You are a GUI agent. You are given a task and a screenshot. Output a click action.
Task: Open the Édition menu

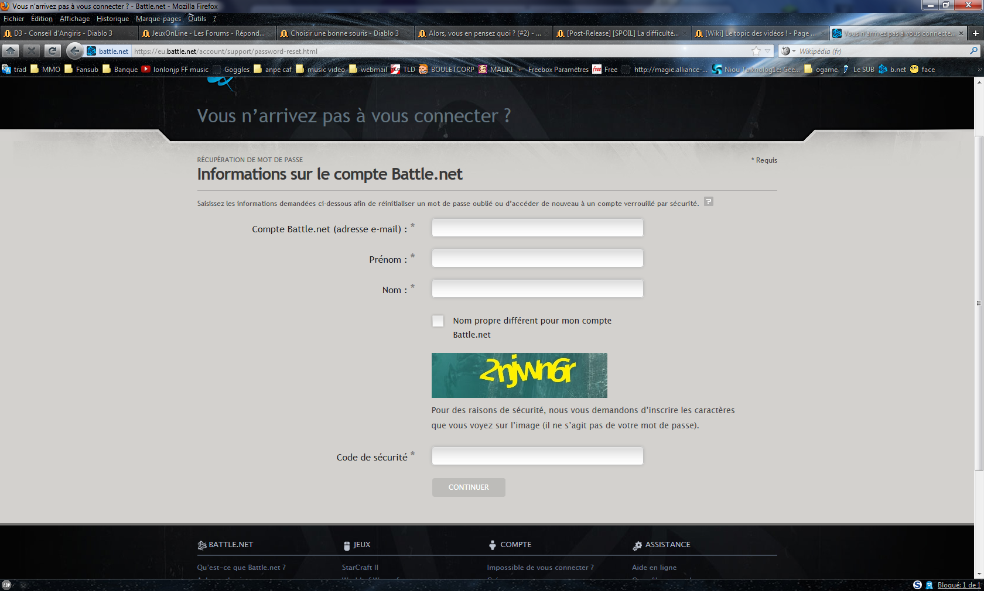coord(42,19)
